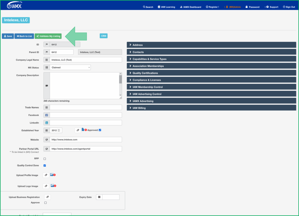Screen dimensions: 299x216
Task: Click the grid icon beside Company Legal Name
Action: click(47, 60)
